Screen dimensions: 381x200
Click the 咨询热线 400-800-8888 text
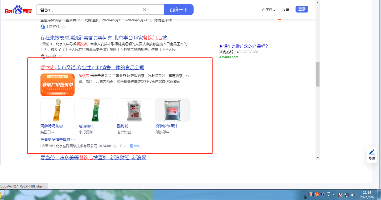pyautogui.click(x=239, y=52)
